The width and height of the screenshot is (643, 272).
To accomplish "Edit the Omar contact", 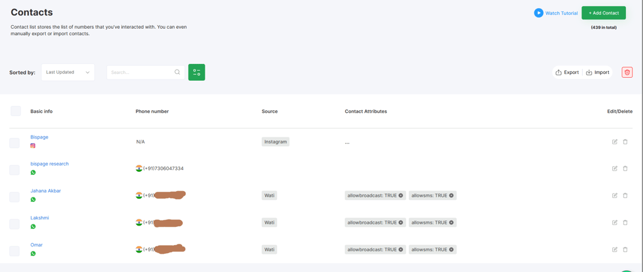I will [614, 249].
